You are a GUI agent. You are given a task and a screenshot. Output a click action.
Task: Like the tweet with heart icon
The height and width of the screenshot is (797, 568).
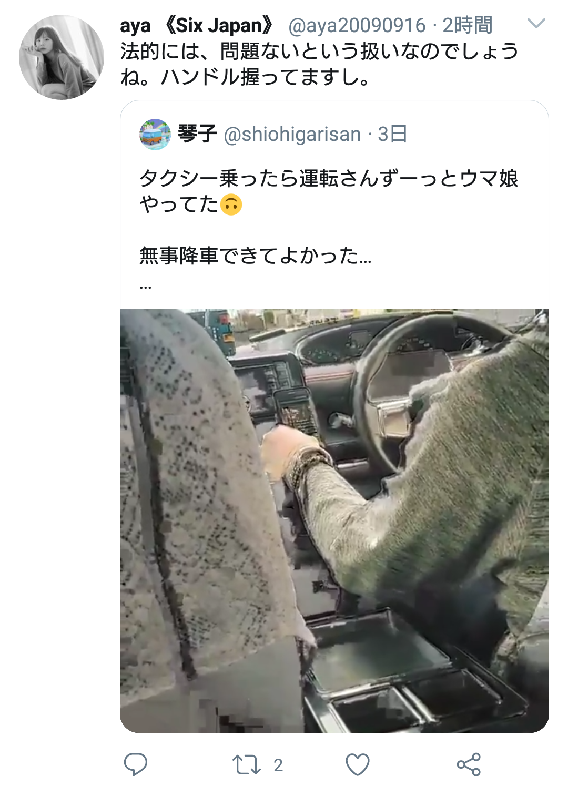[357, 765]
